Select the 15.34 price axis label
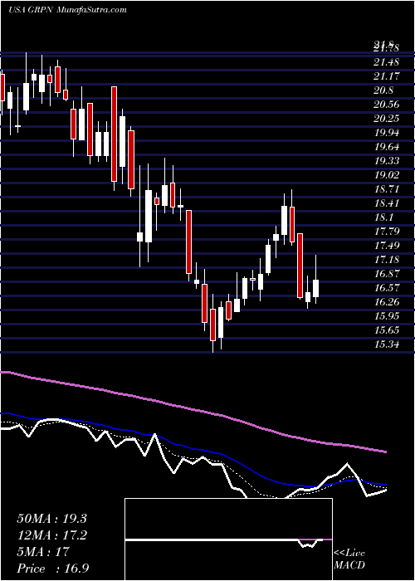Screen dimensions: 415x581 (387, 344)
